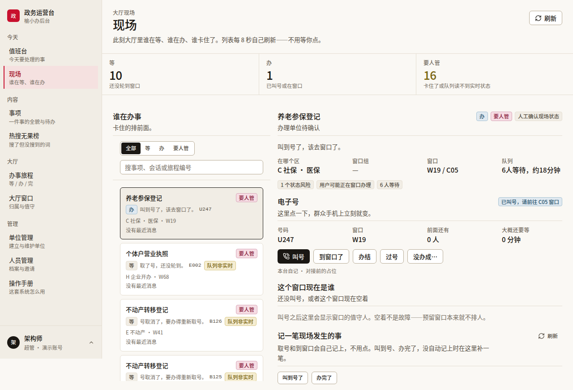Click the 叫号 button

tap(294, 256)
